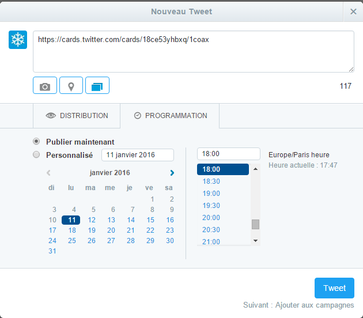Click the snowflake account avatar
Screen dimensions: 363x318
(18, 40)
